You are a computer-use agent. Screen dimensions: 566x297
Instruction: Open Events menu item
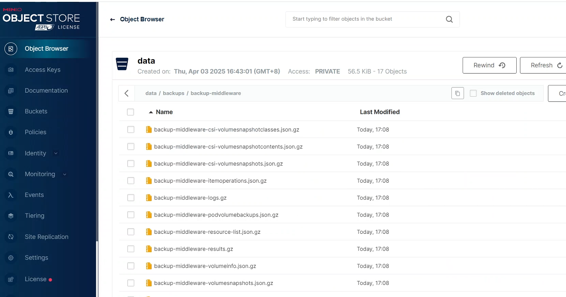[34, 195]
